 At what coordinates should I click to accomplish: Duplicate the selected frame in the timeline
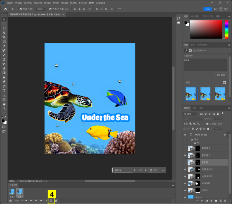pyautogui.click(x=51, y=201)
